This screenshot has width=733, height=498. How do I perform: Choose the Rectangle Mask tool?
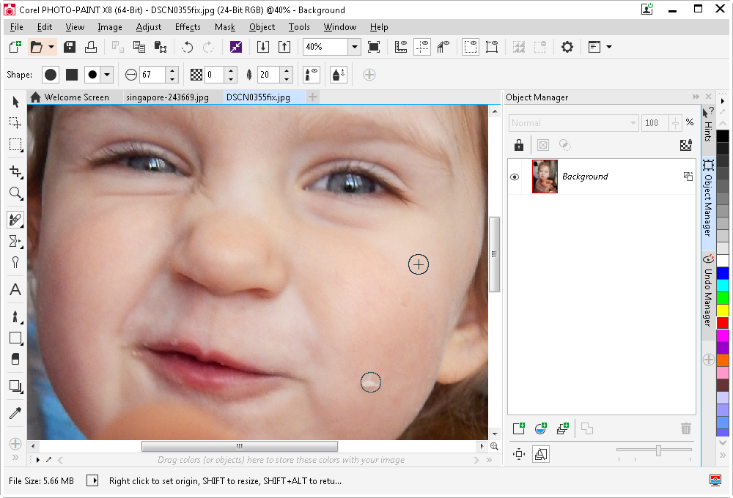point(15,144)
